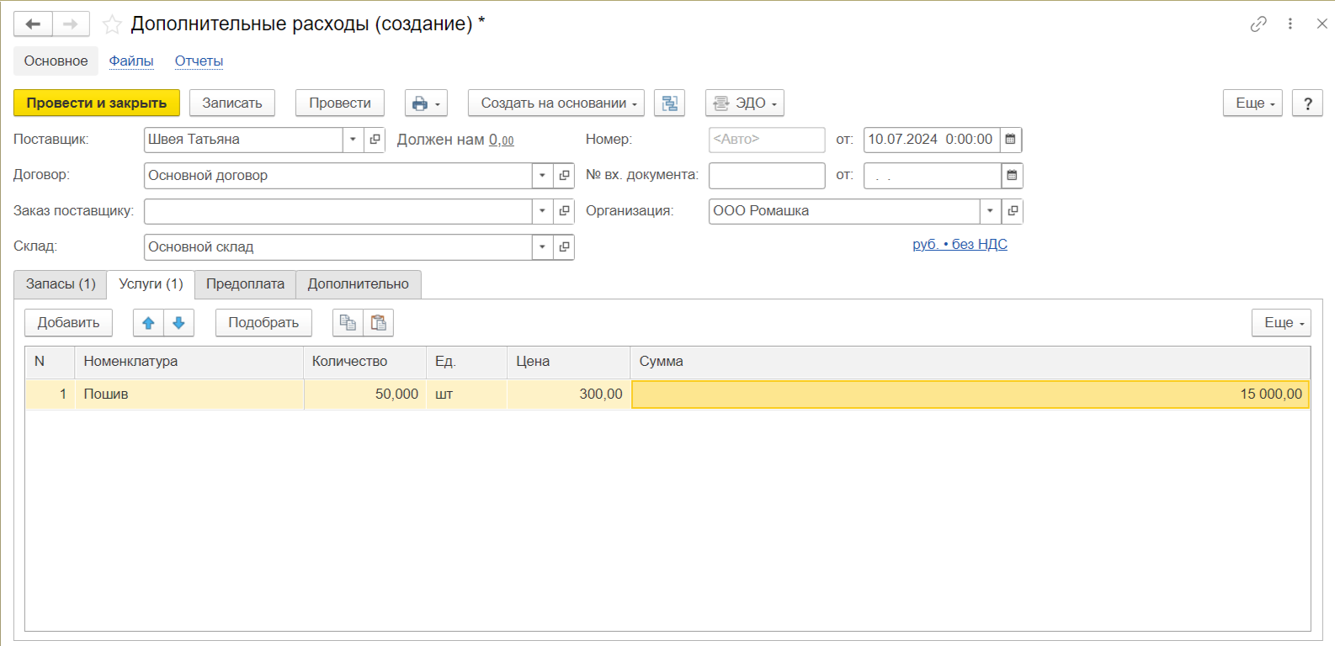Click the Заказ поставщику input field
This screenshot has height=646, width=1335.
pyautogui.click(x=338, y=211)
